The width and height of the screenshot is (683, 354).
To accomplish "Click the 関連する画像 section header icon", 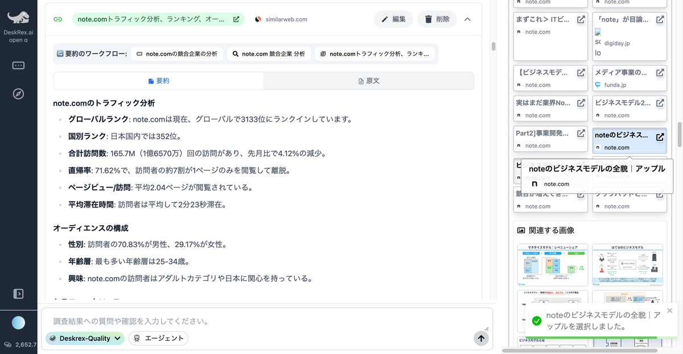I will 521,230.
